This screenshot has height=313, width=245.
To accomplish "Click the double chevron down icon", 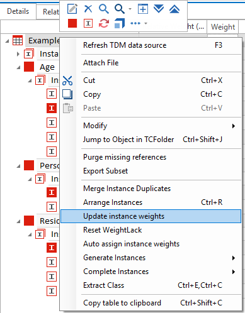I will [x=159, y=9].
